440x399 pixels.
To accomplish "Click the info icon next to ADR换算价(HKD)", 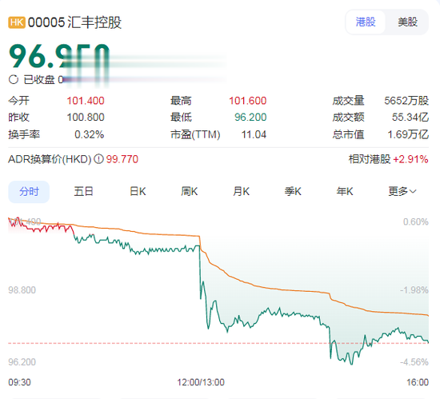I will coord(98,159).
